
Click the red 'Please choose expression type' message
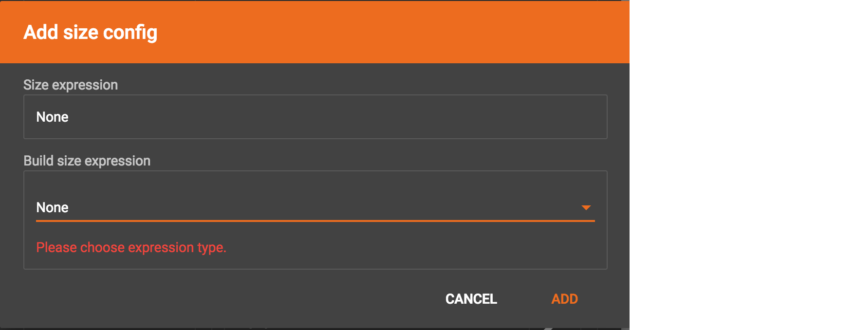[131, 248]
